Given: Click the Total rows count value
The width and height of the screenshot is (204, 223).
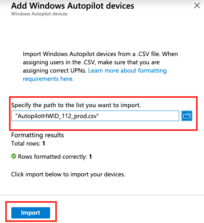Looking at the screenshot, I should 44,144.
